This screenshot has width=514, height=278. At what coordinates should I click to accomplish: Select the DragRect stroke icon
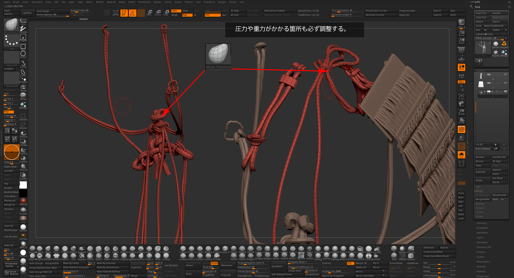coord(23,38)
